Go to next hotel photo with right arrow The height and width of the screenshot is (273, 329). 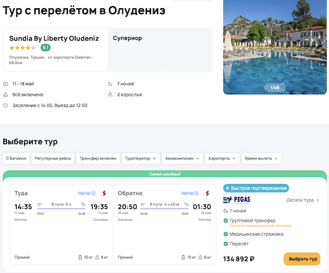tap(321, 42)
